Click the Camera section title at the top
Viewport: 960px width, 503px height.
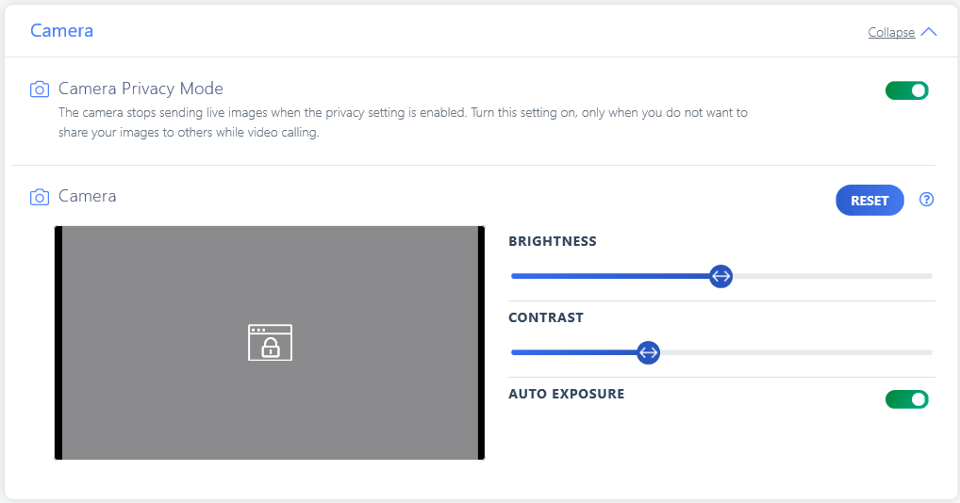62,30
